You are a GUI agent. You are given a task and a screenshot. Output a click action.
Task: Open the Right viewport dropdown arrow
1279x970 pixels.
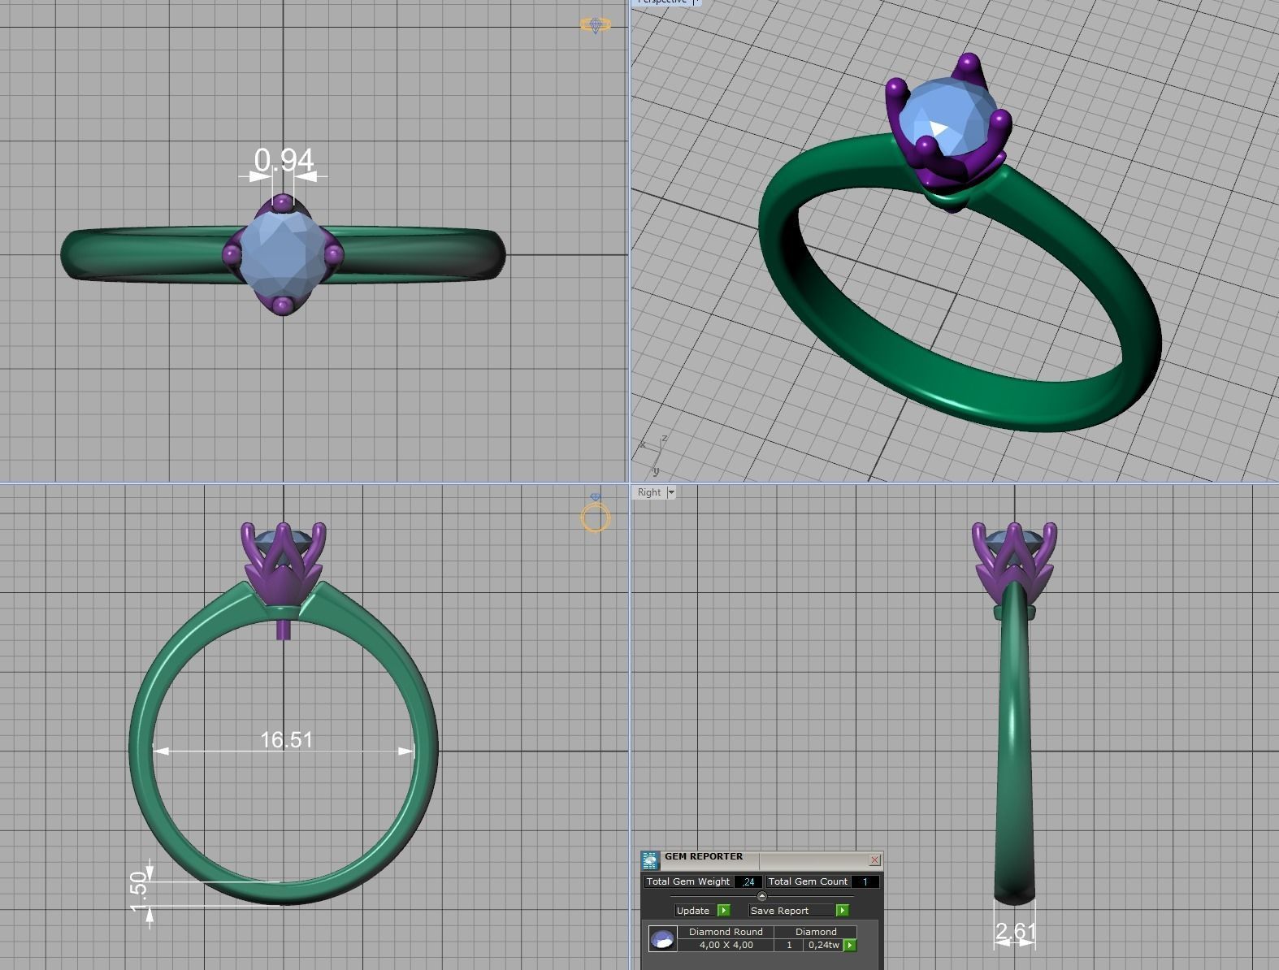coord(671,492)
